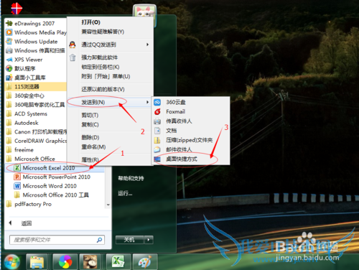Expand the freeime folder
Screen dimensions: 359x270
coord(19,150)
